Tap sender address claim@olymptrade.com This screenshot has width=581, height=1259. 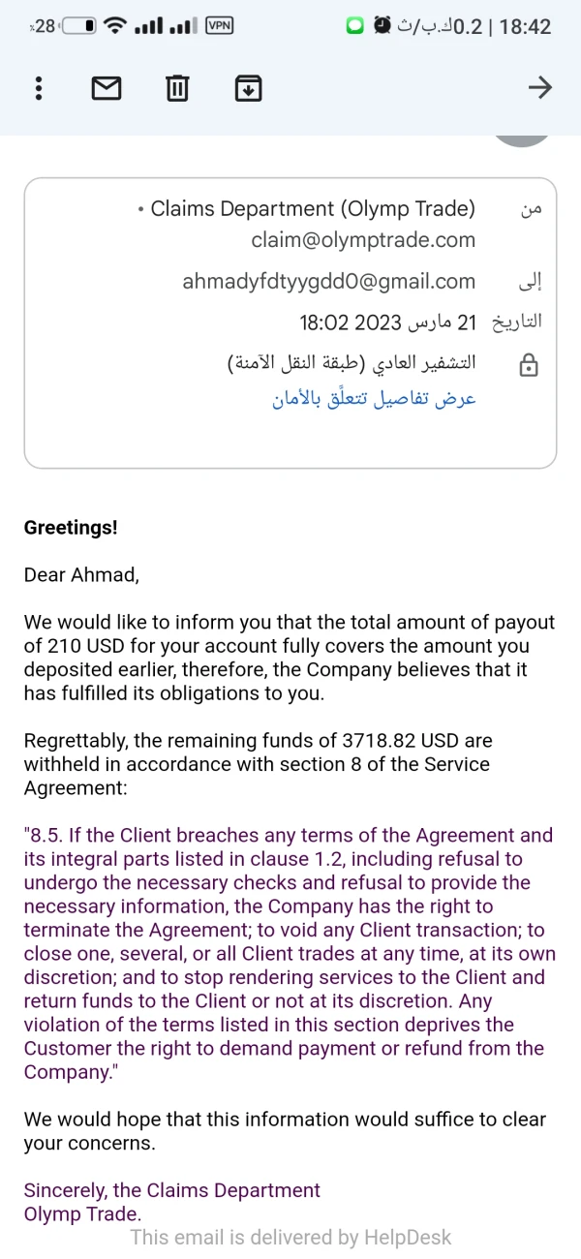[363, 239]
